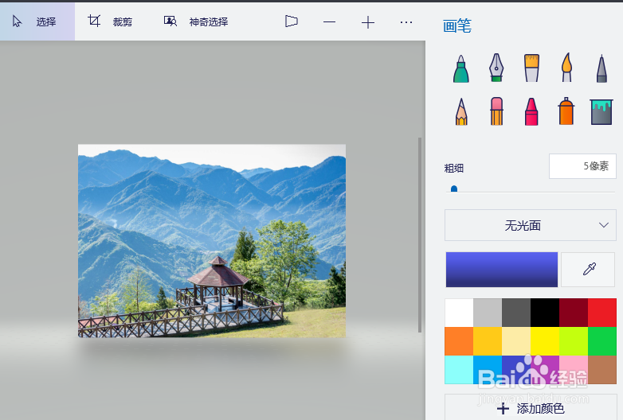The height and width of the screenshot is (420, 623).
Task: Click the canvas vertical scrollbar
Action: point(420,235)
